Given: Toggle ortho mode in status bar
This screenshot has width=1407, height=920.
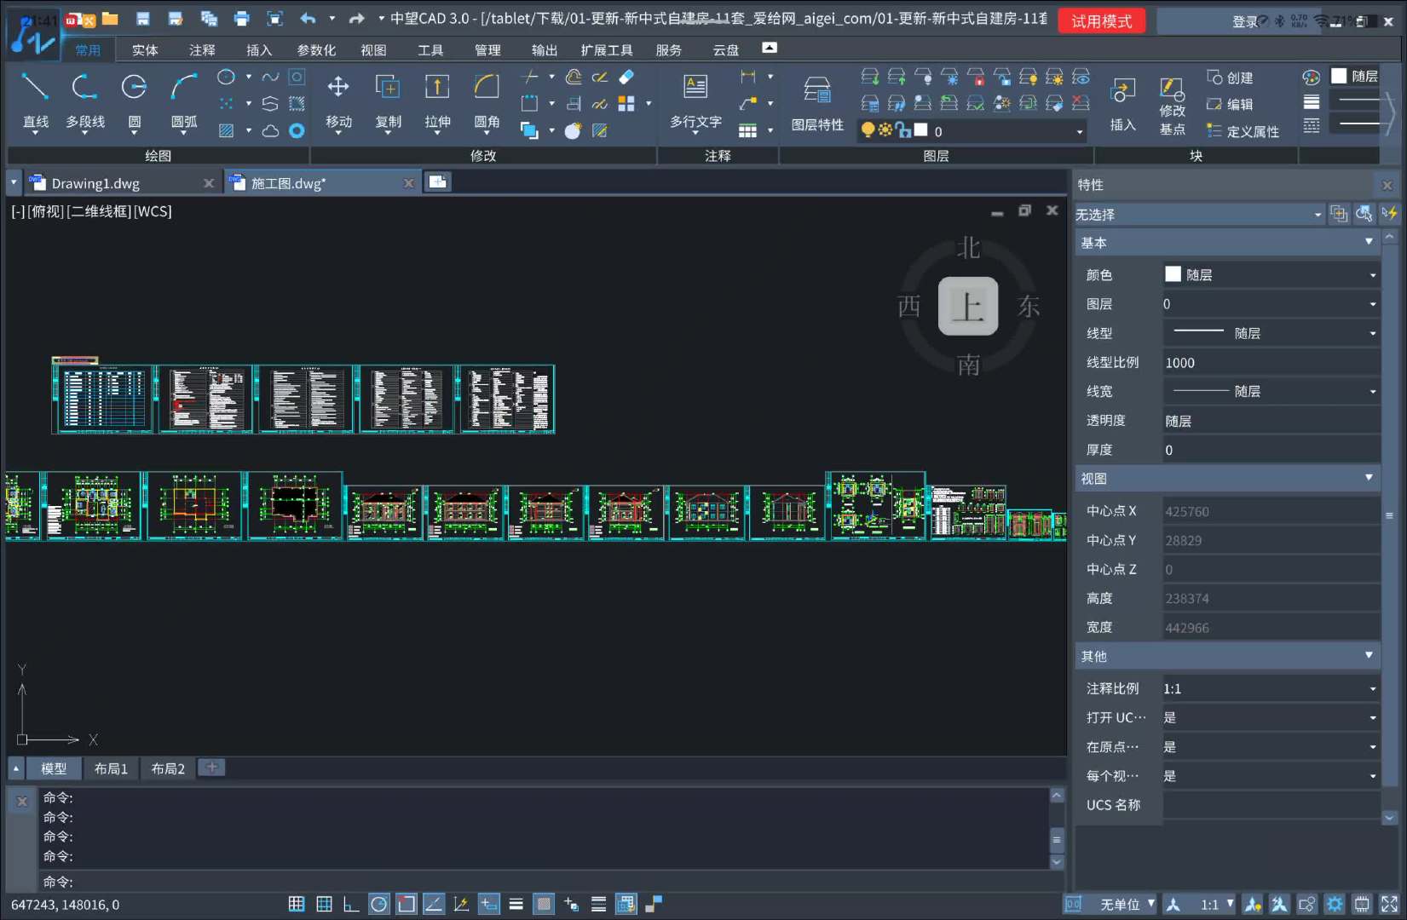Looking at the screenshot, I should [351, 904].
